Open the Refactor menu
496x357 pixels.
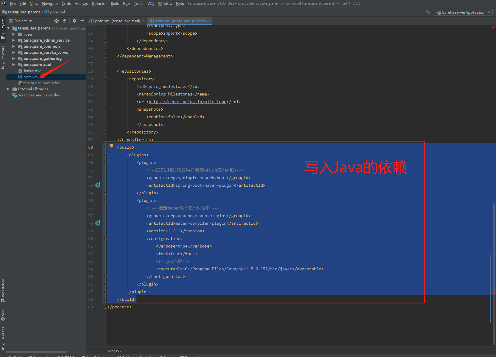[x=99, y=3]
